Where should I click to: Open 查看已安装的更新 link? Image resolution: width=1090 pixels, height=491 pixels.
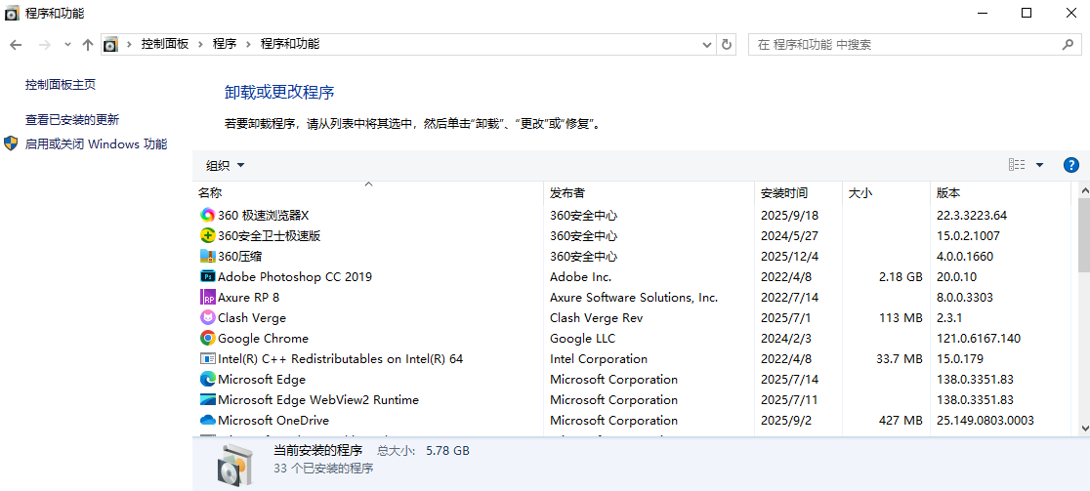72,119
